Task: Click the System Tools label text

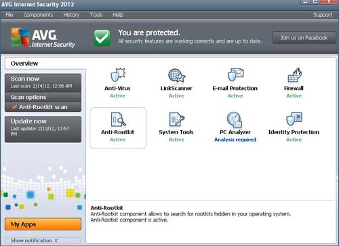Action: (176, 132)
